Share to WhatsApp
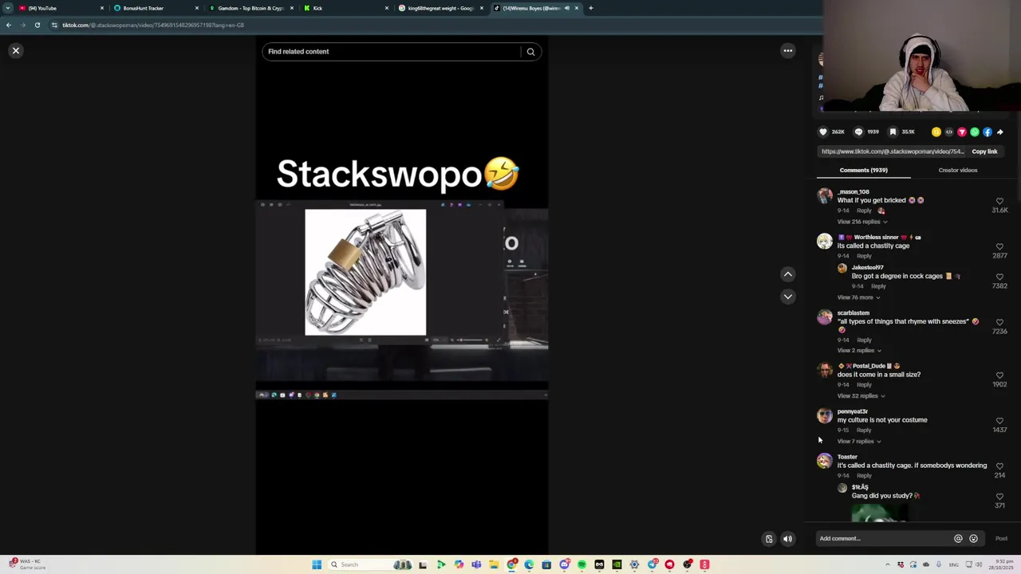 pyautogui.click(x=974, y=132)
